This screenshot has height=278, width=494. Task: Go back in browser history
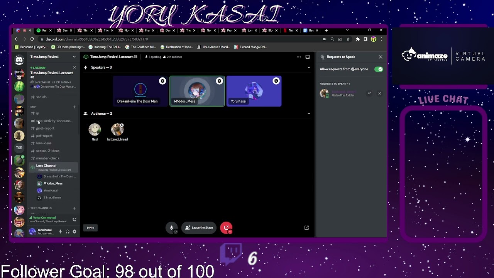pos(16,39)
